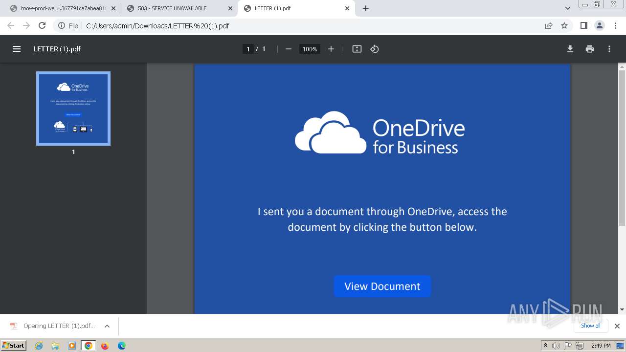This screenshot has width=626, height=352.
Task: Bookmark this tab with the star icon
Action: (x=564, y=25)
